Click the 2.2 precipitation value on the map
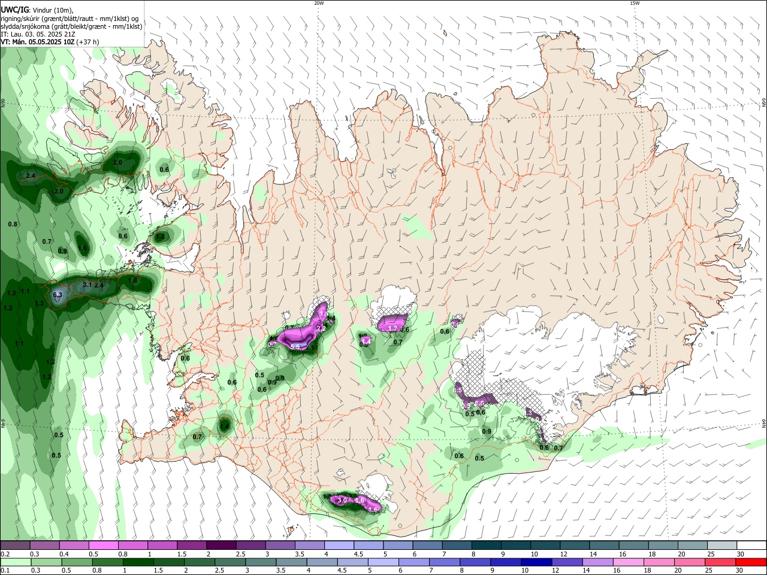767x575 pixels. tap(321, 328)
